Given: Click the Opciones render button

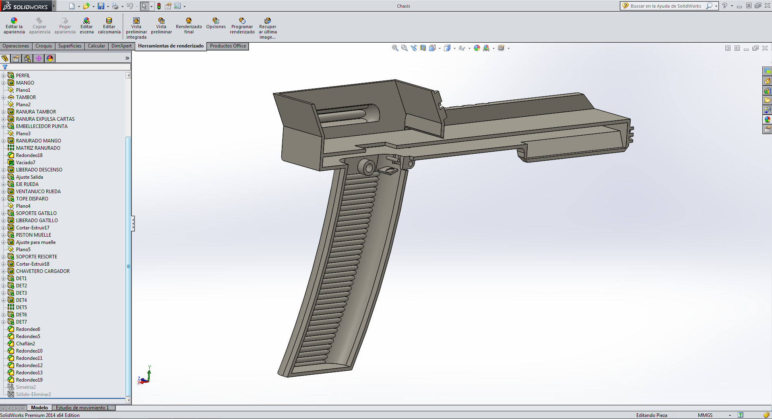Looking at the screenshot, I should [x=216, y=21].
